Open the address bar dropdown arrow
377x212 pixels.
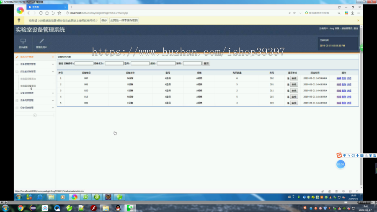[300, 13]
